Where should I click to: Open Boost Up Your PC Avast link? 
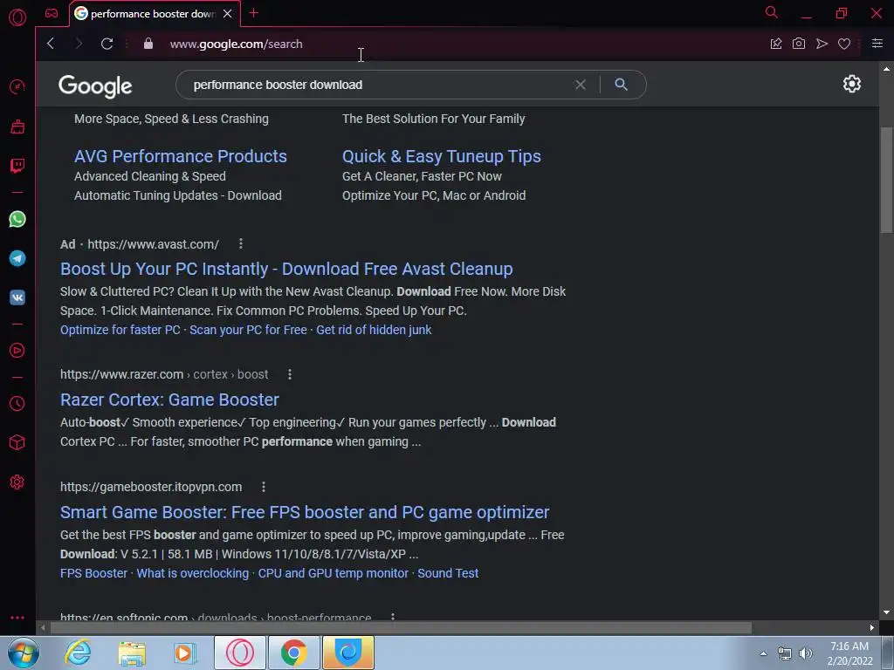click(286, 269)
